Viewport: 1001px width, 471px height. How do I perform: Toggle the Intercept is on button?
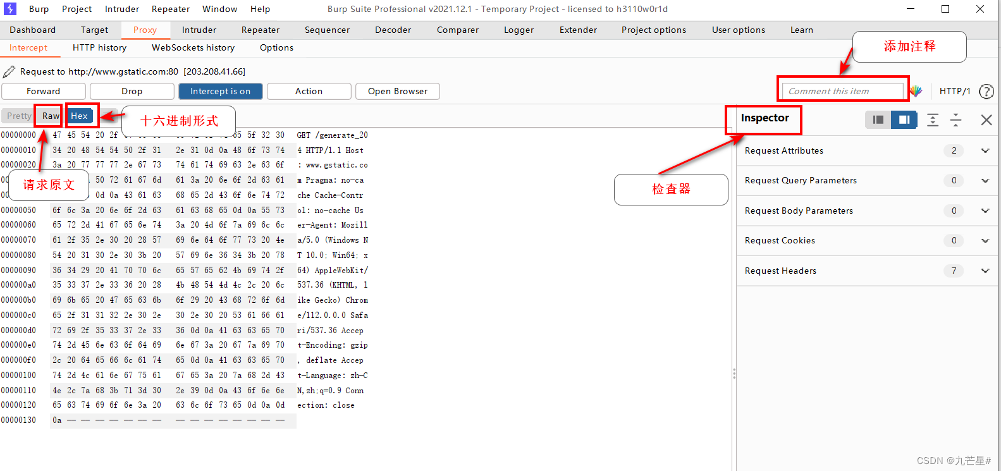click(x=221, y=91)
